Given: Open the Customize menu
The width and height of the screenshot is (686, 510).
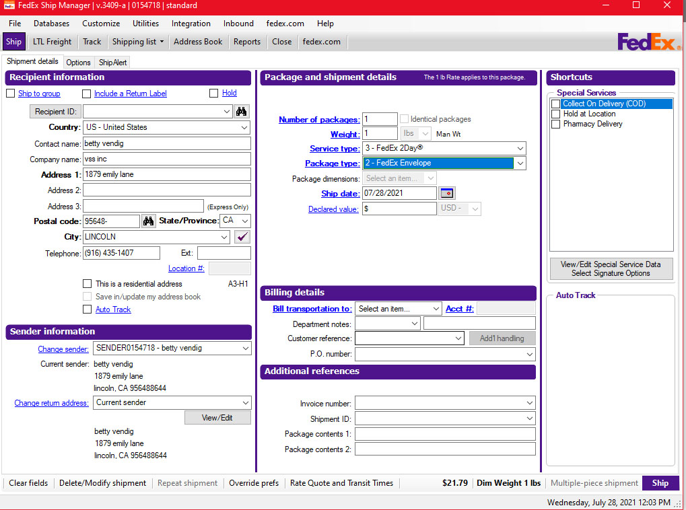Looking at the screenshot, I should point(101,24).
